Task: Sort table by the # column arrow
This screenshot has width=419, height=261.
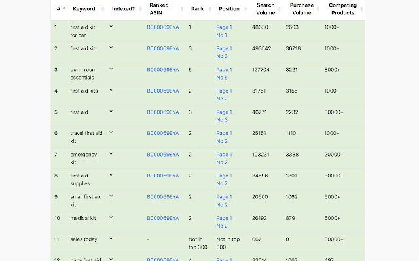Action: [x=64, y=9]
